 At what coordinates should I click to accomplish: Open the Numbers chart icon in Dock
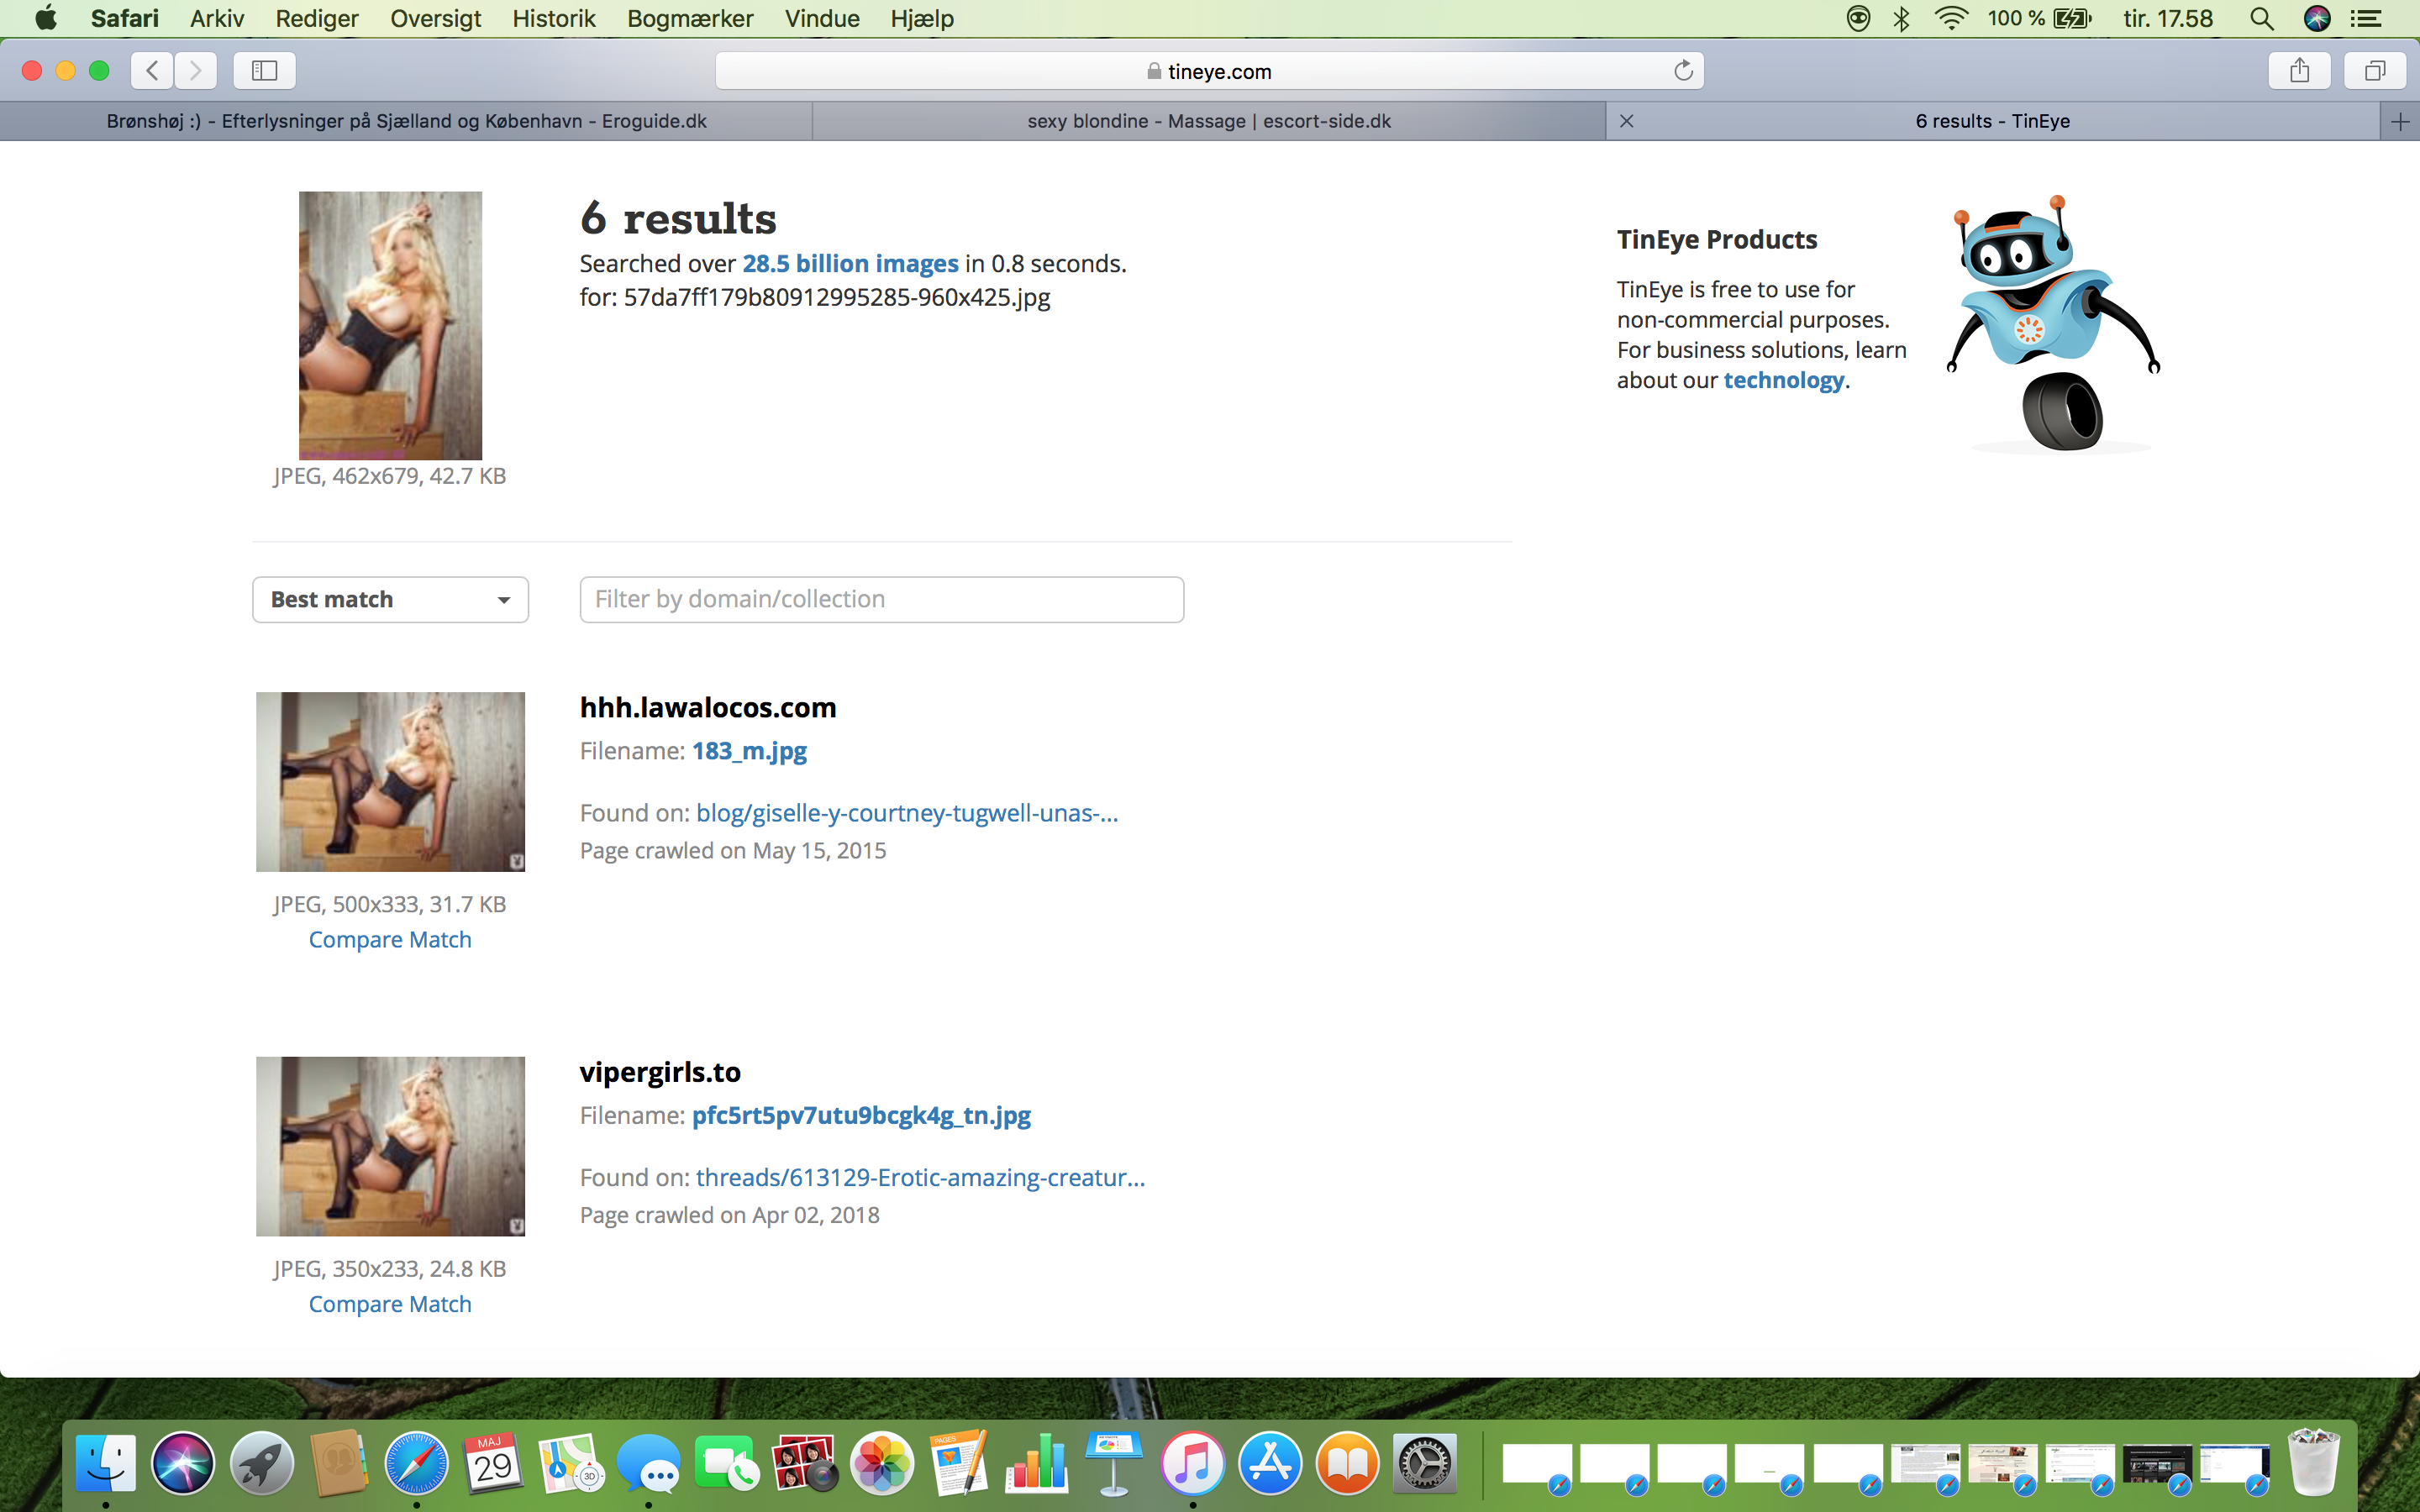pyautogui.click(x=1037, y=1464)
